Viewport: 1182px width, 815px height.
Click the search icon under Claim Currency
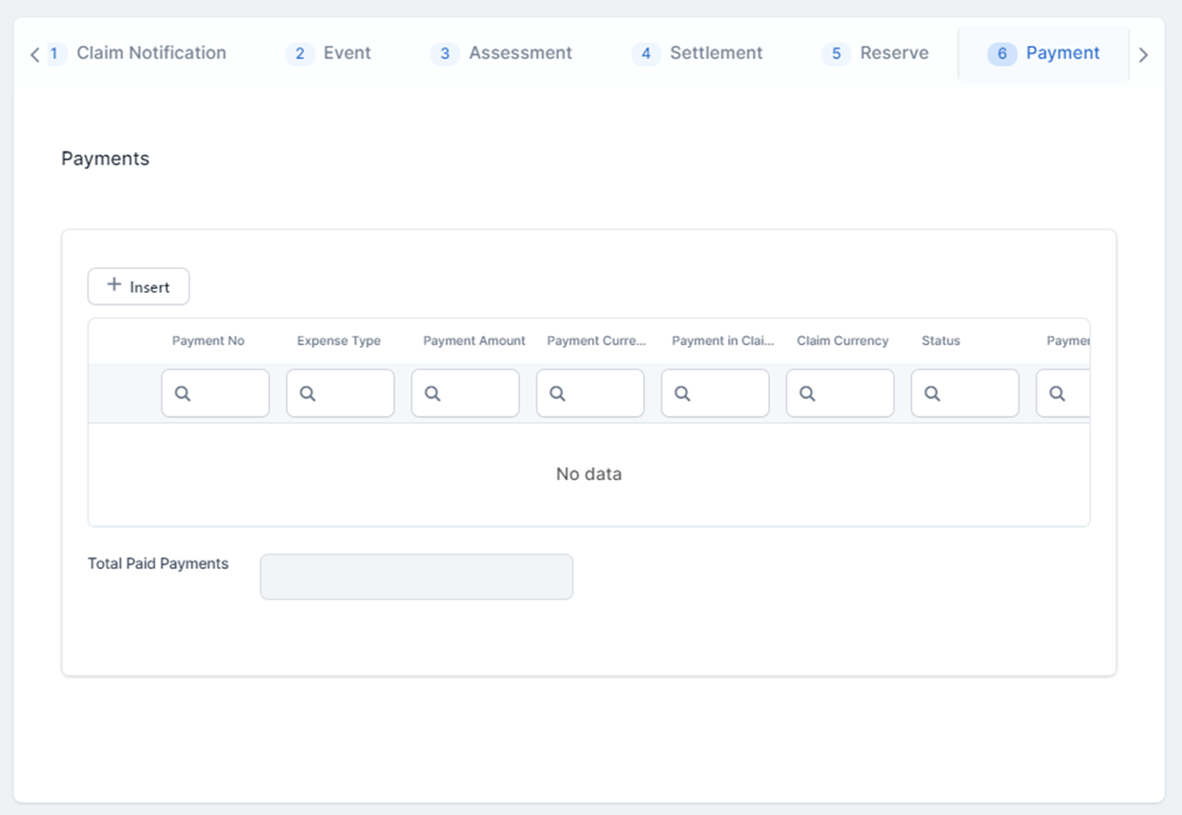click(807, 394)
